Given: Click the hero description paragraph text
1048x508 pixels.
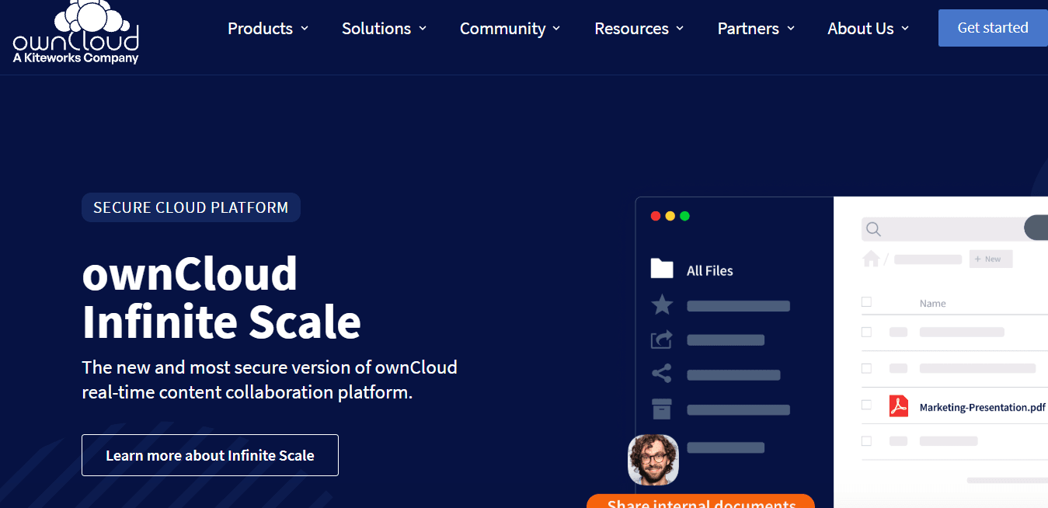Looking at the screenshot, I should (x=270, y=380).
